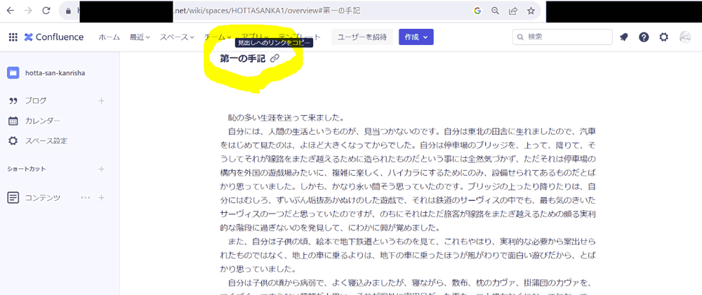
Task: Create content with コンテンツ plus icon
Action: pyautogui.click(x=101, y=197)
